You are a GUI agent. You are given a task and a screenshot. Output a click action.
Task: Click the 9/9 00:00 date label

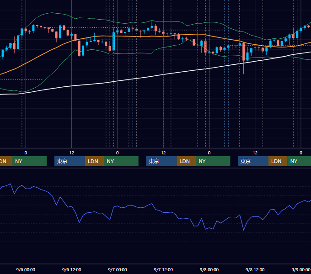pyautogui.click(x=301, y=269)
